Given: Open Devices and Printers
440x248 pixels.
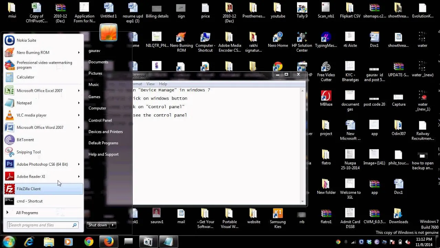Looking at the screenshot, I should pyautogui.click(x=106, y=132).
